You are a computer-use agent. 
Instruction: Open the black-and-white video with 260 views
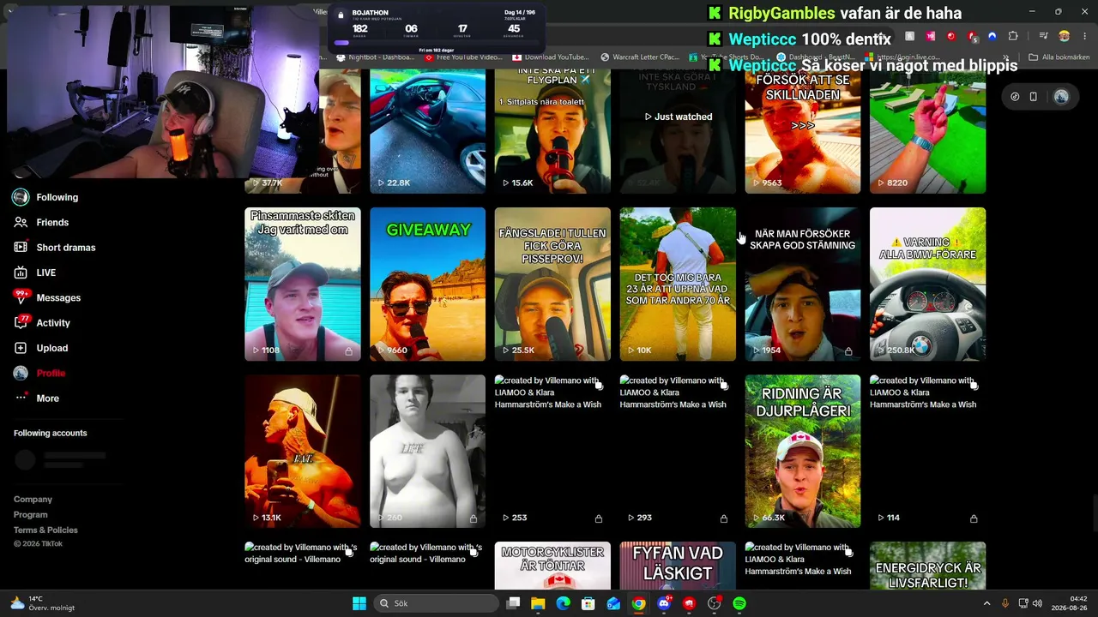(427, 451)
